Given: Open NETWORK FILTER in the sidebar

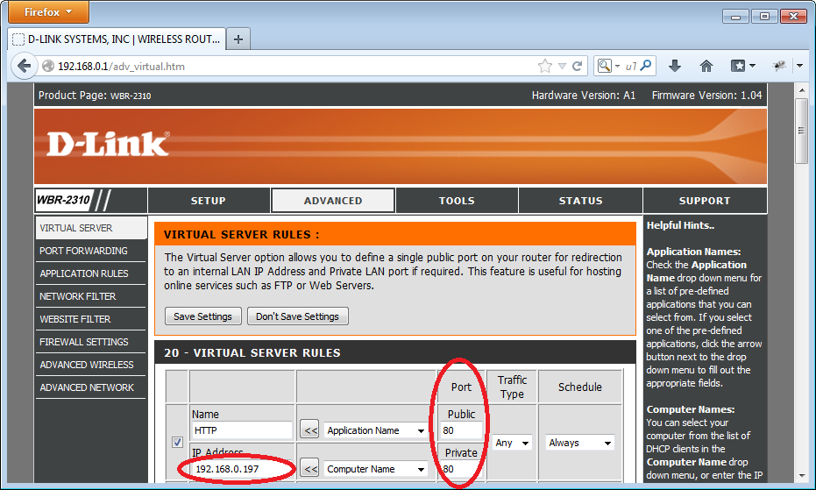Looking at the screenshot, I should tap(90, 296).
